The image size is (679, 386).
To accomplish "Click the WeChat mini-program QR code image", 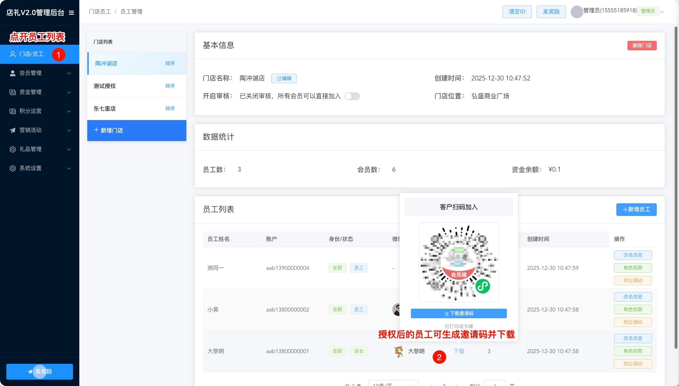I will (x=458, y=262).
